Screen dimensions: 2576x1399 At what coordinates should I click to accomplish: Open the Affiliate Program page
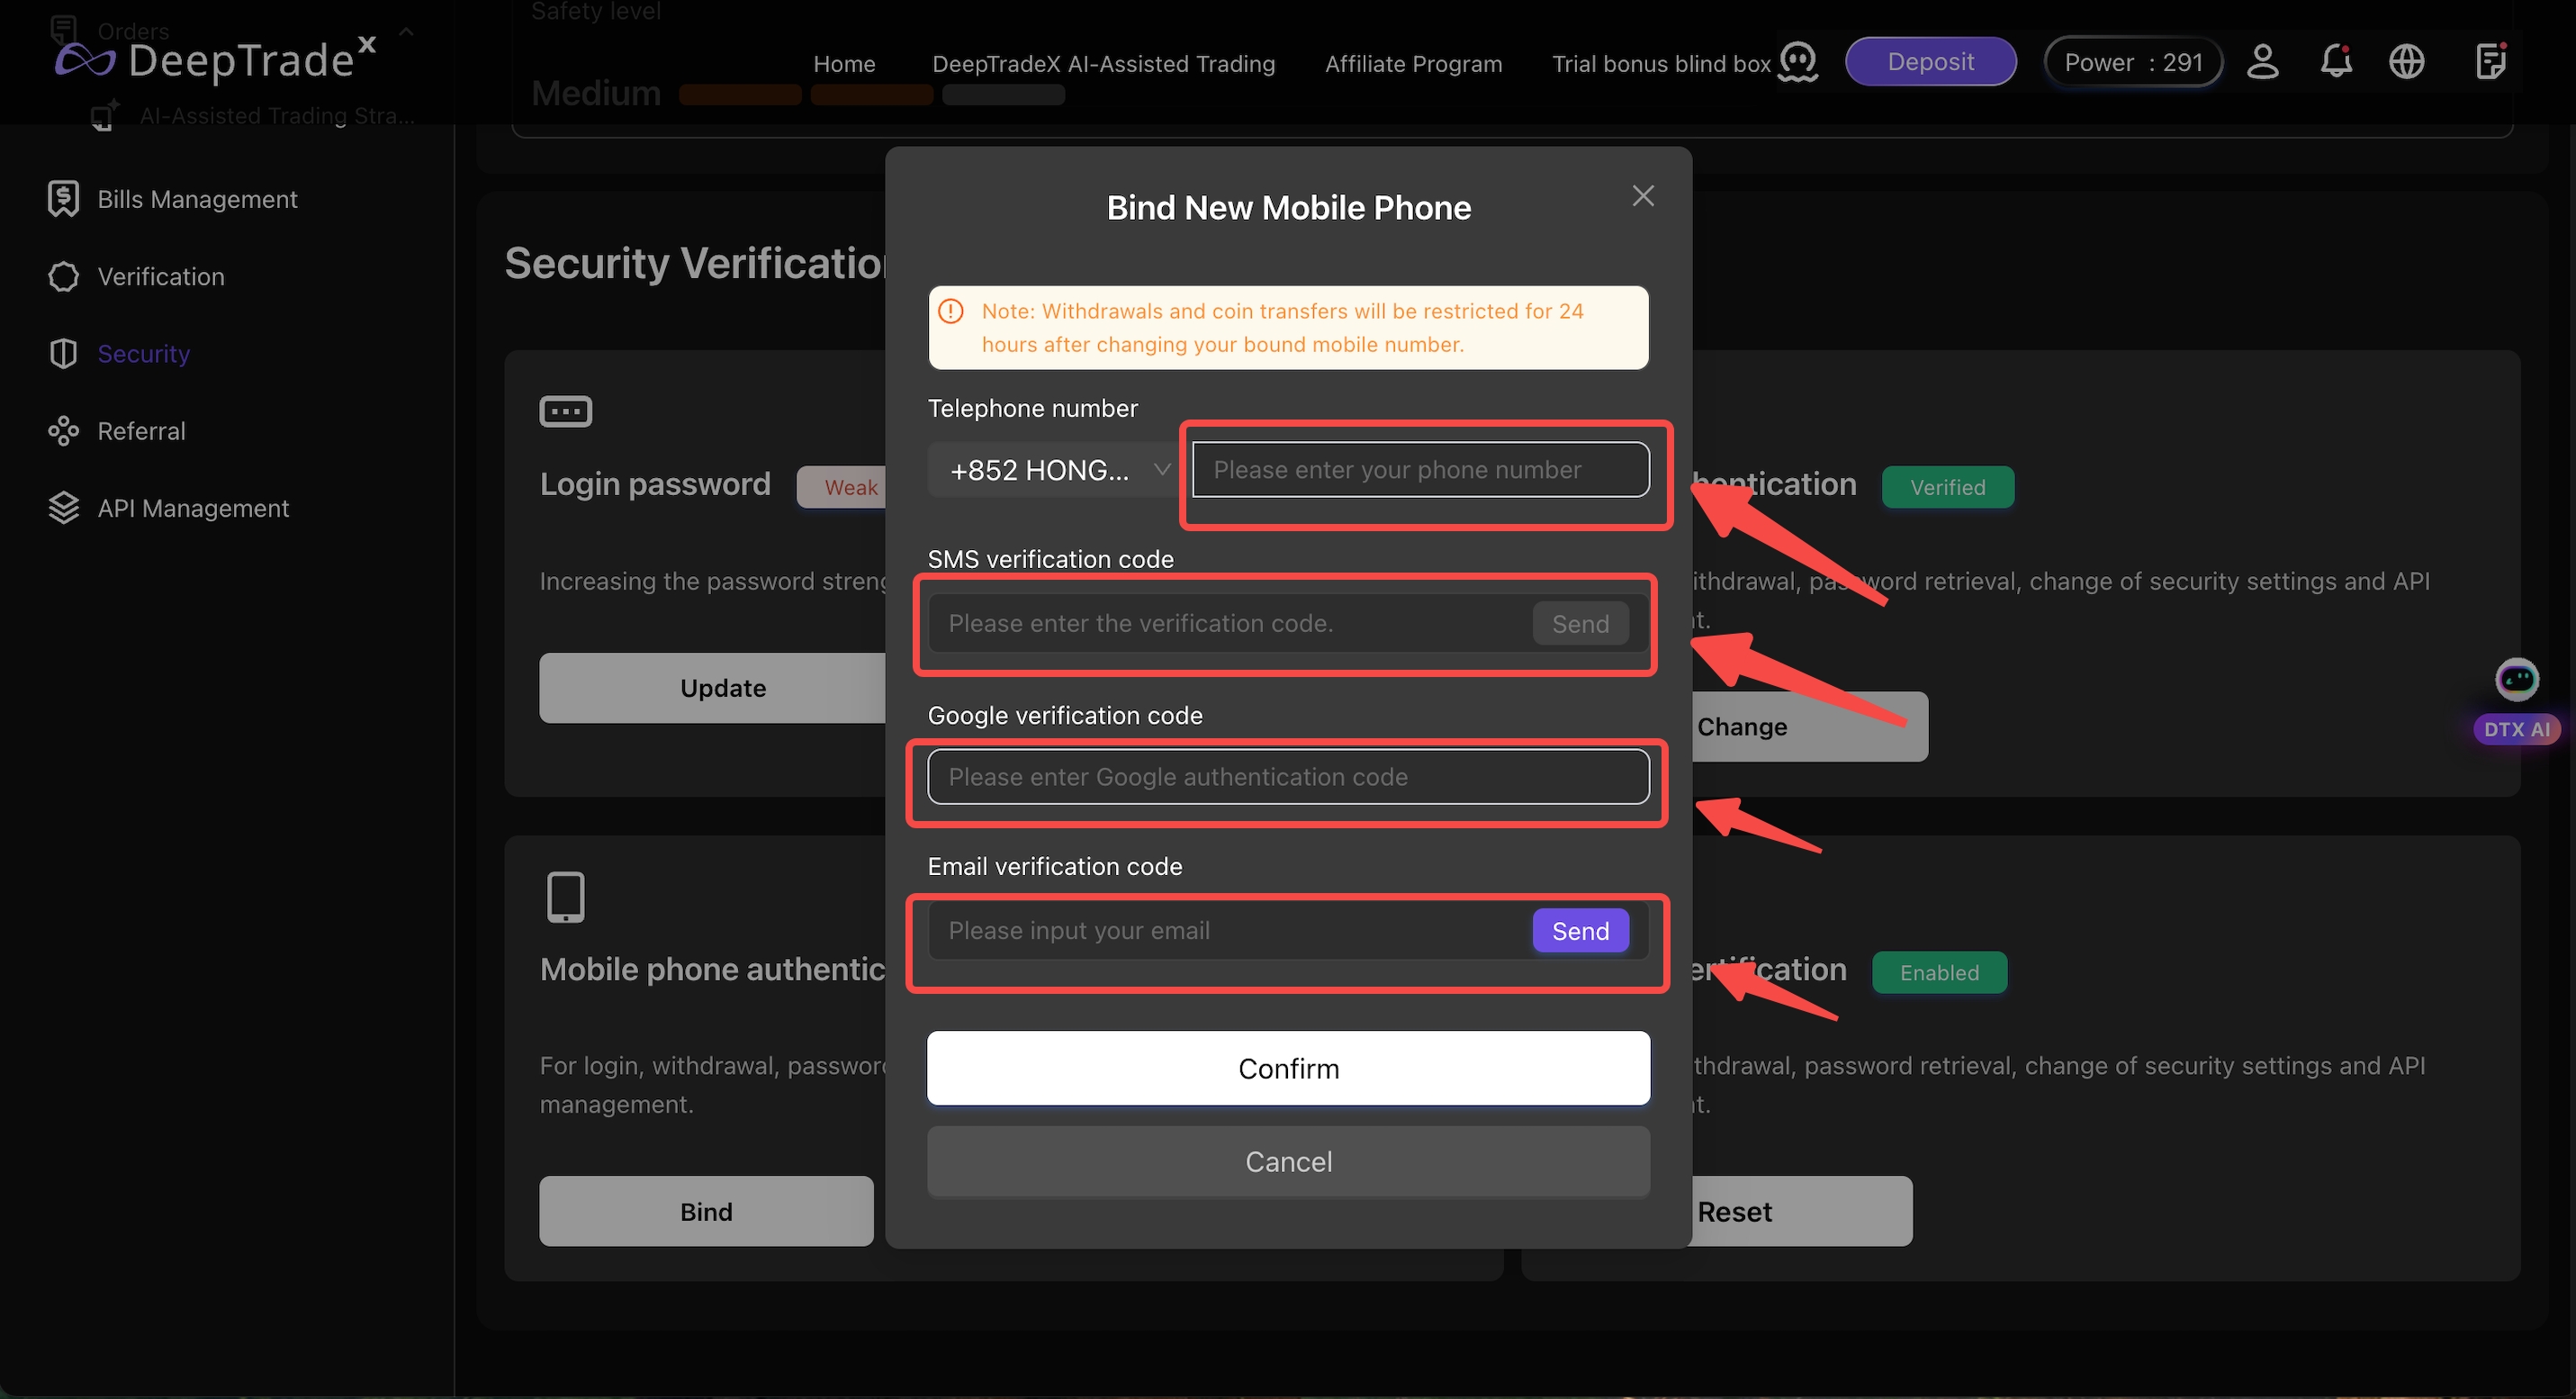point(1413,64)
